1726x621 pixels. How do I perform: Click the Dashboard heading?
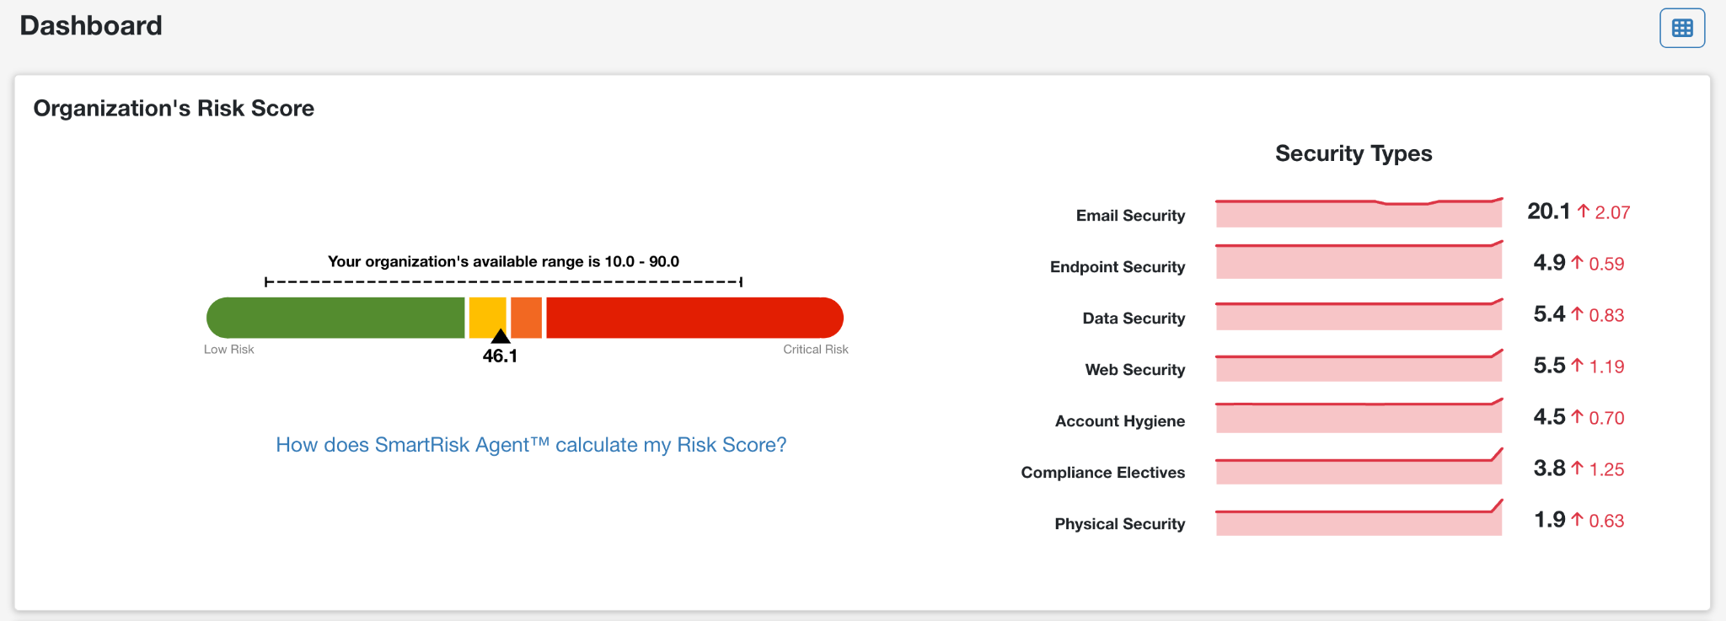coord(89,25)
